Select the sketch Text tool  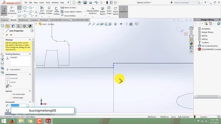click(36, 12)
